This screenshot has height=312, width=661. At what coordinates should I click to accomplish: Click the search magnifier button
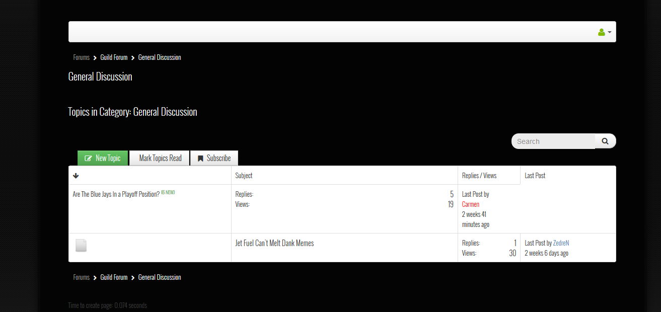click(x=605, y=141)
